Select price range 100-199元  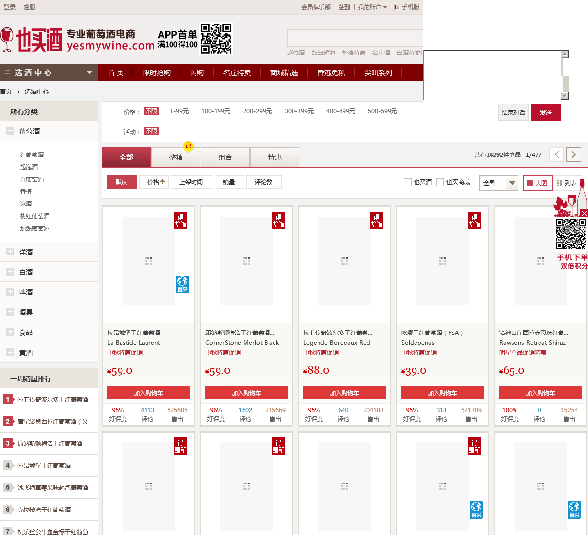216,111
